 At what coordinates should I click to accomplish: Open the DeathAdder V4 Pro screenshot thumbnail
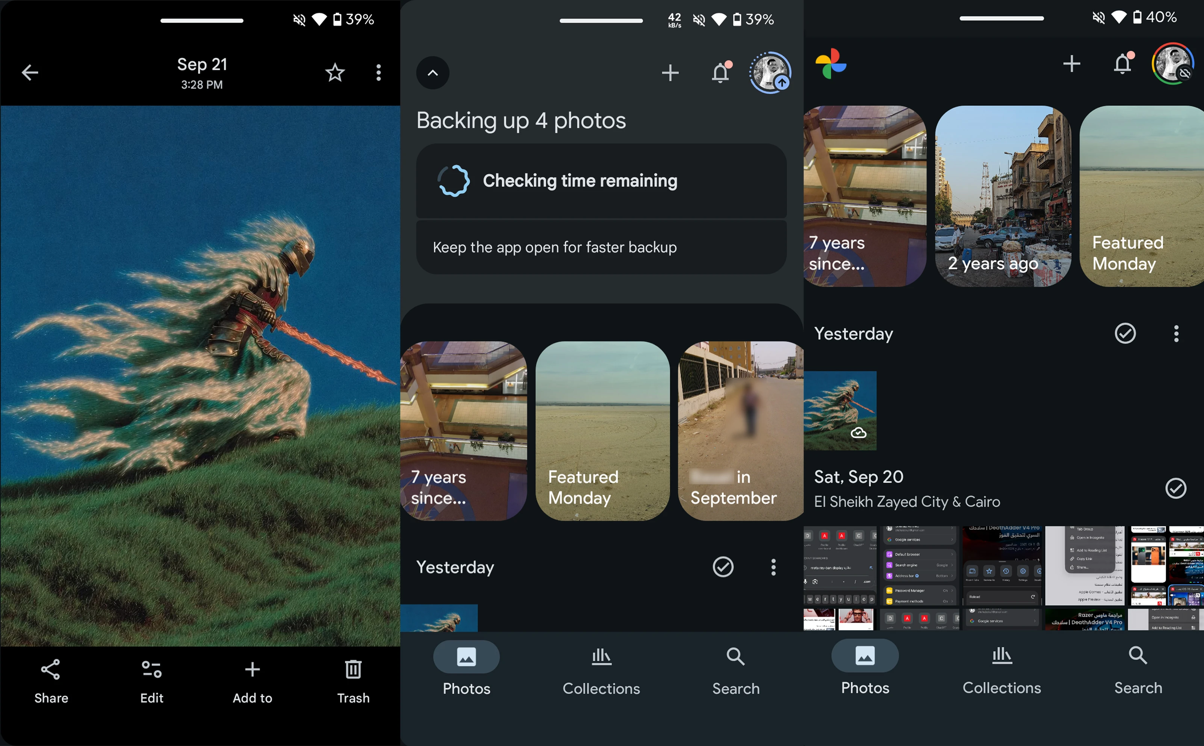coord(1002,566)
